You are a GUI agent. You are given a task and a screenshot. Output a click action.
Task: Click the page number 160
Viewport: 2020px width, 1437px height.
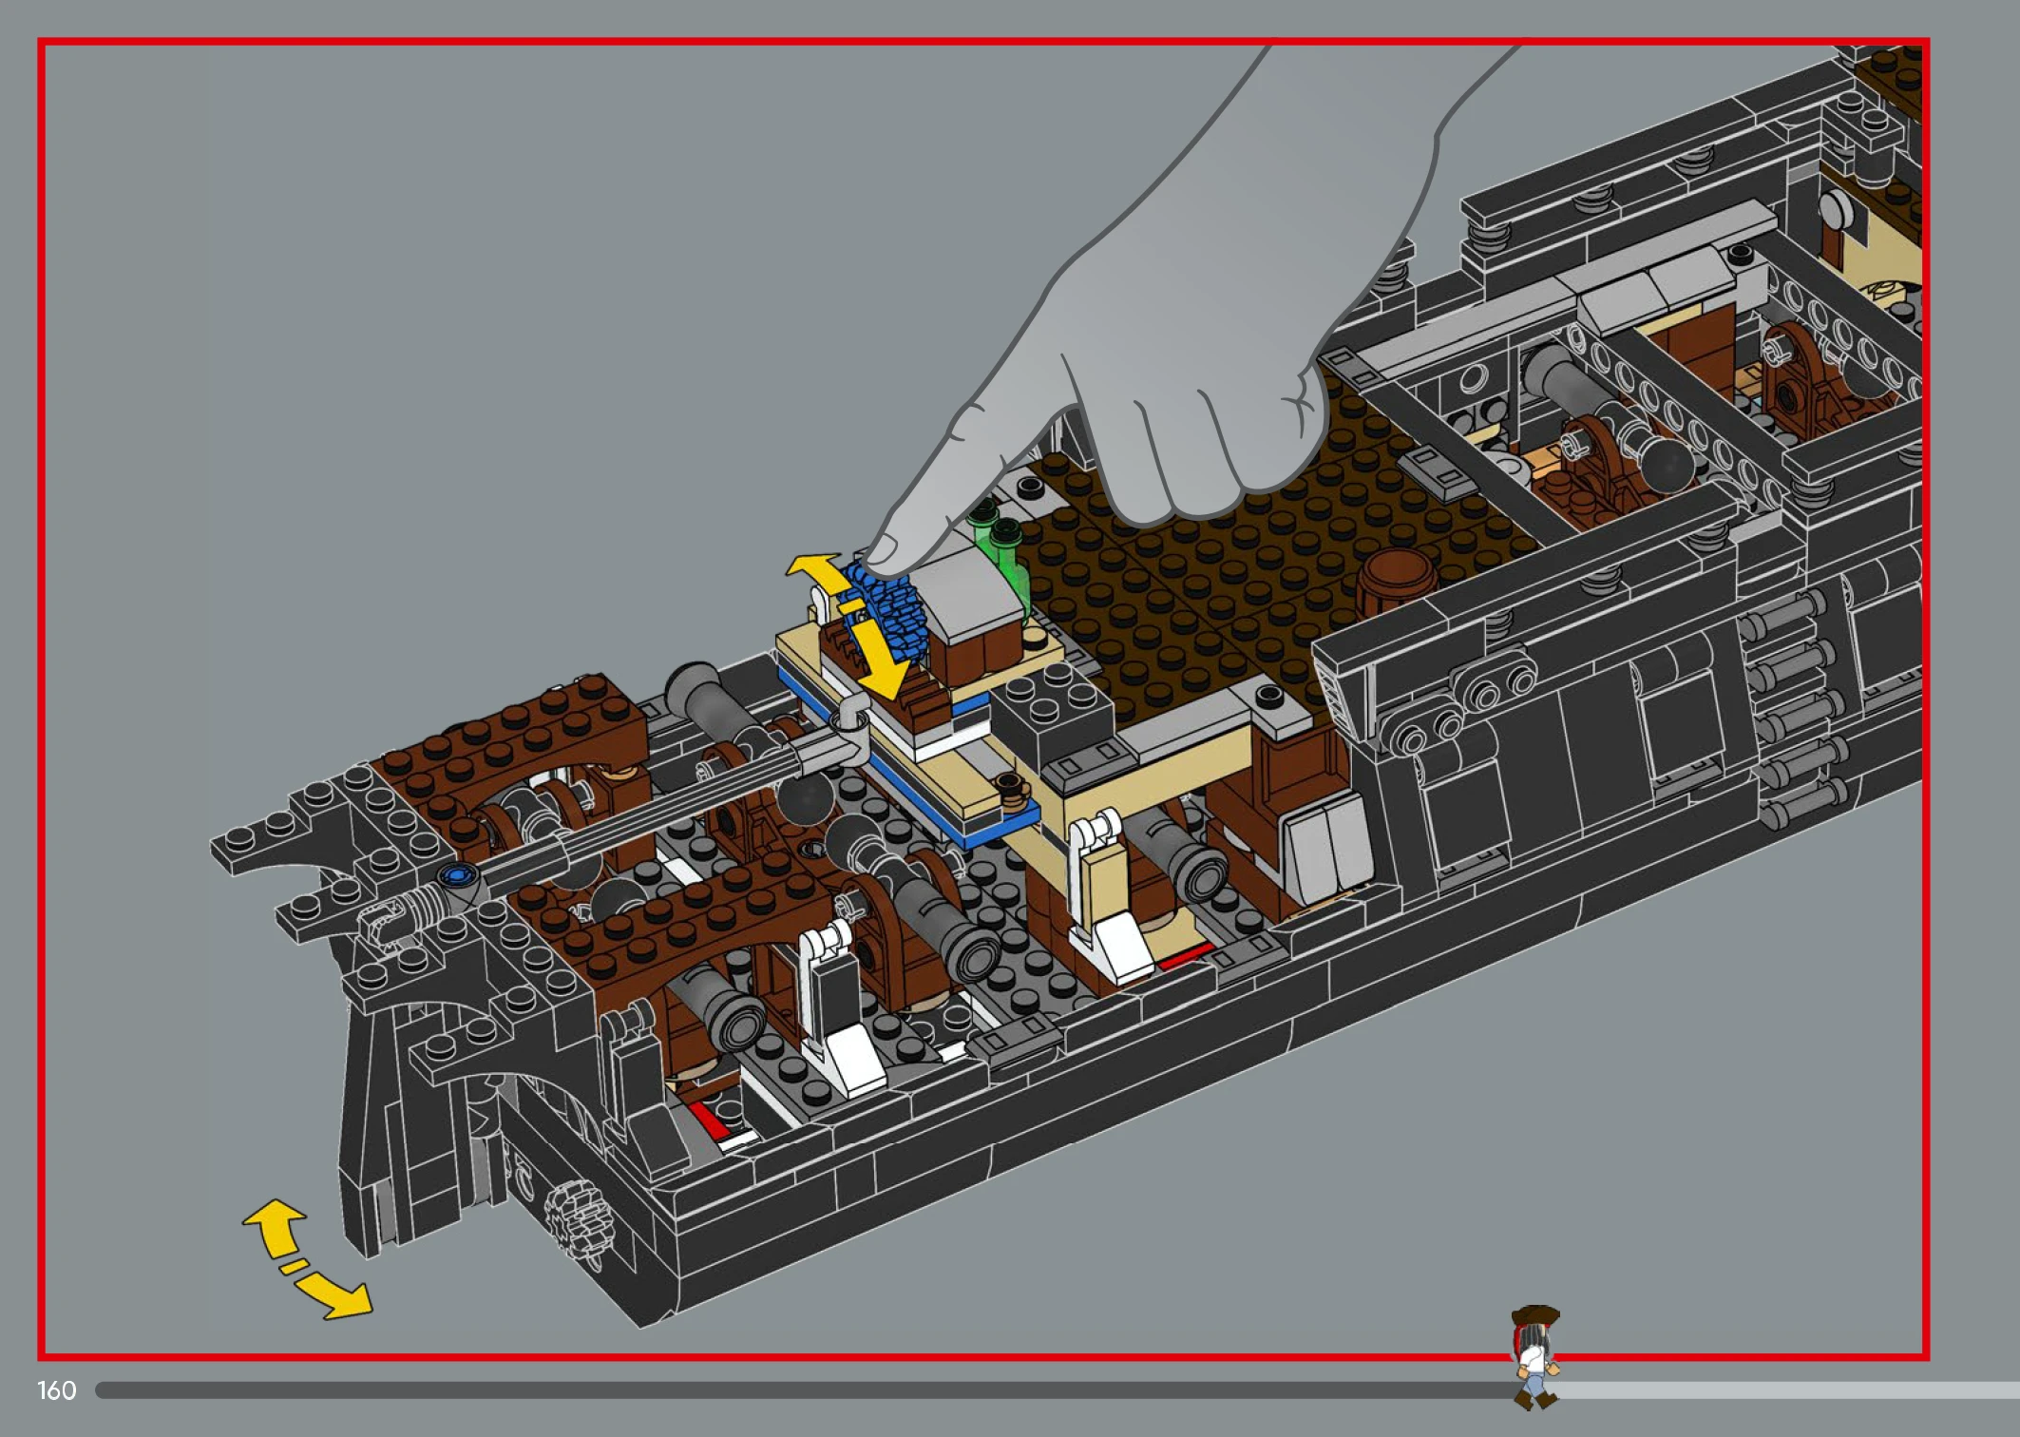pos(56,1390)
